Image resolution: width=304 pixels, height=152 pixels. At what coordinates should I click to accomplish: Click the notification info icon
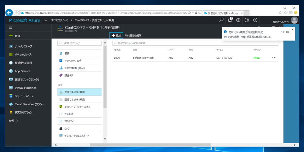click(225, 32)
